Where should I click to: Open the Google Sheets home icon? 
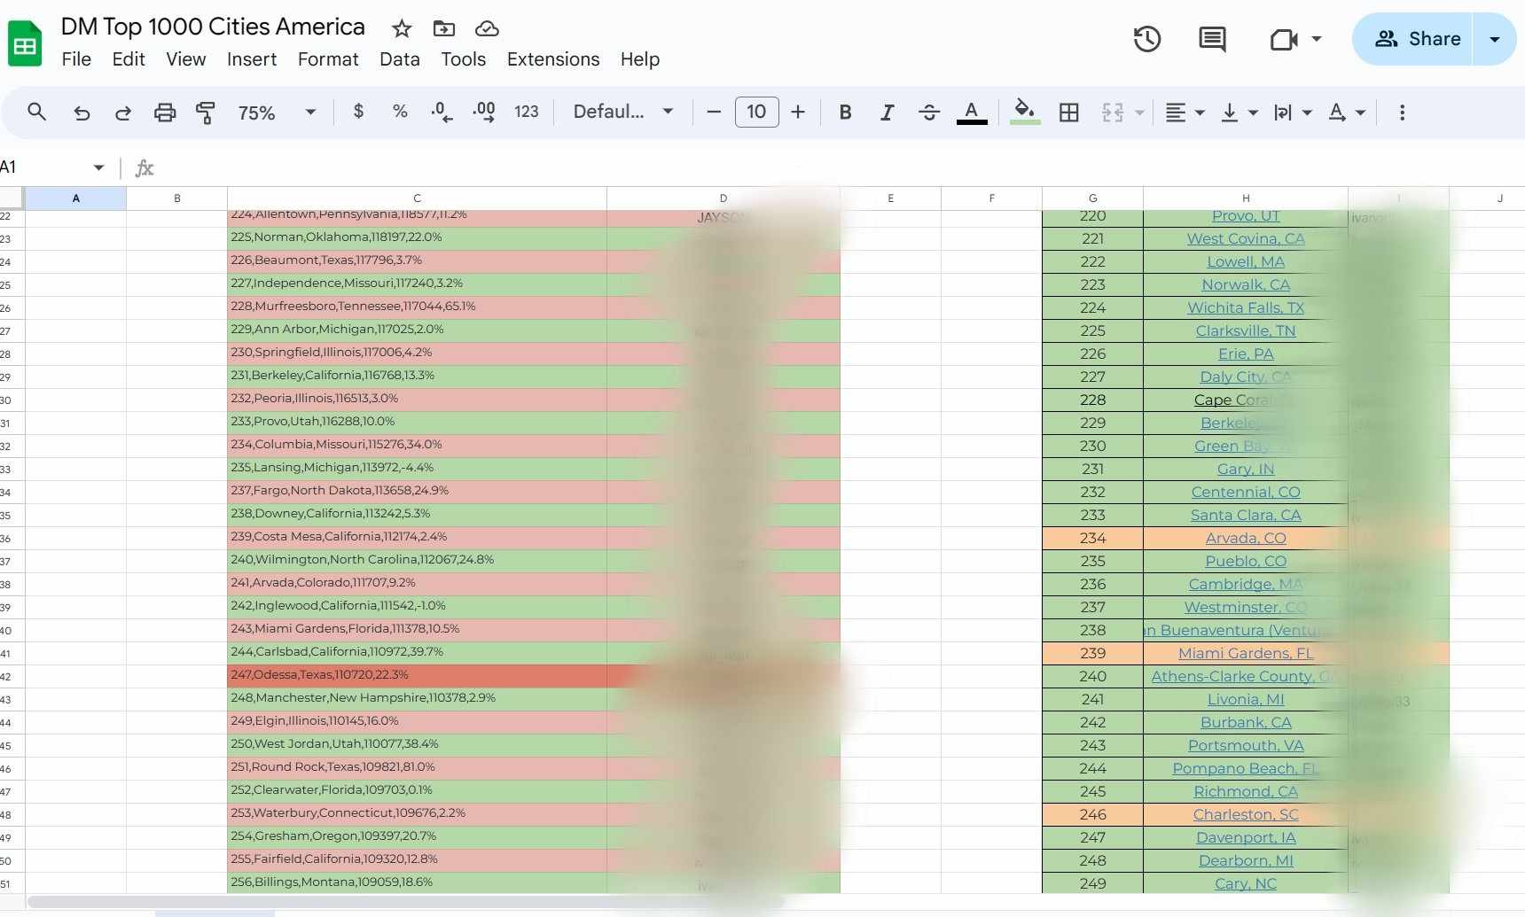[25, 43]
